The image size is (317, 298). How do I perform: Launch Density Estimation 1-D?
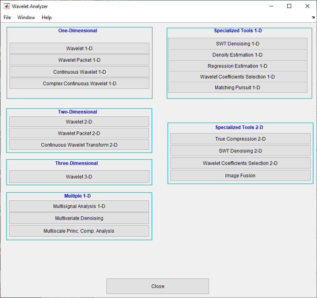click(x=238, y=55)
